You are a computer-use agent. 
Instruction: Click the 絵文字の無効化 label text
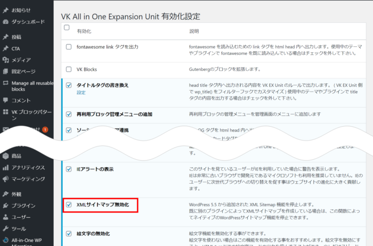pyautogui.click(x=93, y=234)
